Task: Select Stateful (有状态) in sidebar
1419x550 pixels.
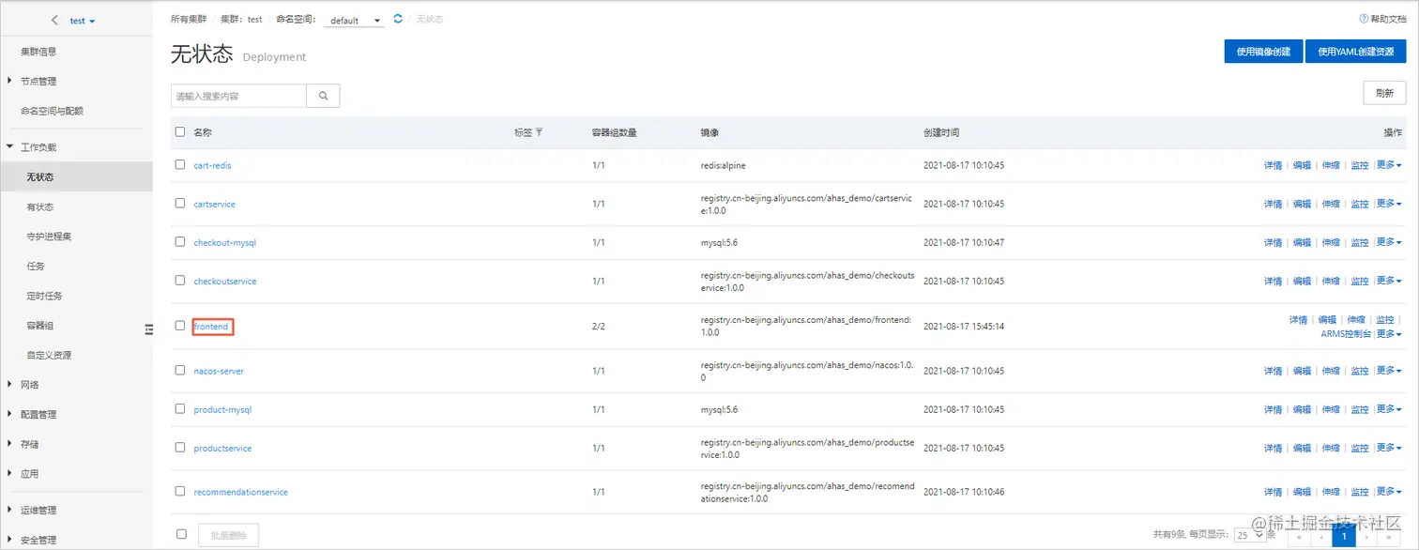Action: 40,206
